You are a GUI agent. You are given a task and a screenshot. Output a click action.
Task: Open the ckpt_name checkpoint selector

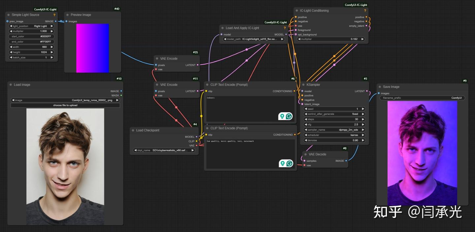pos(164,150)
